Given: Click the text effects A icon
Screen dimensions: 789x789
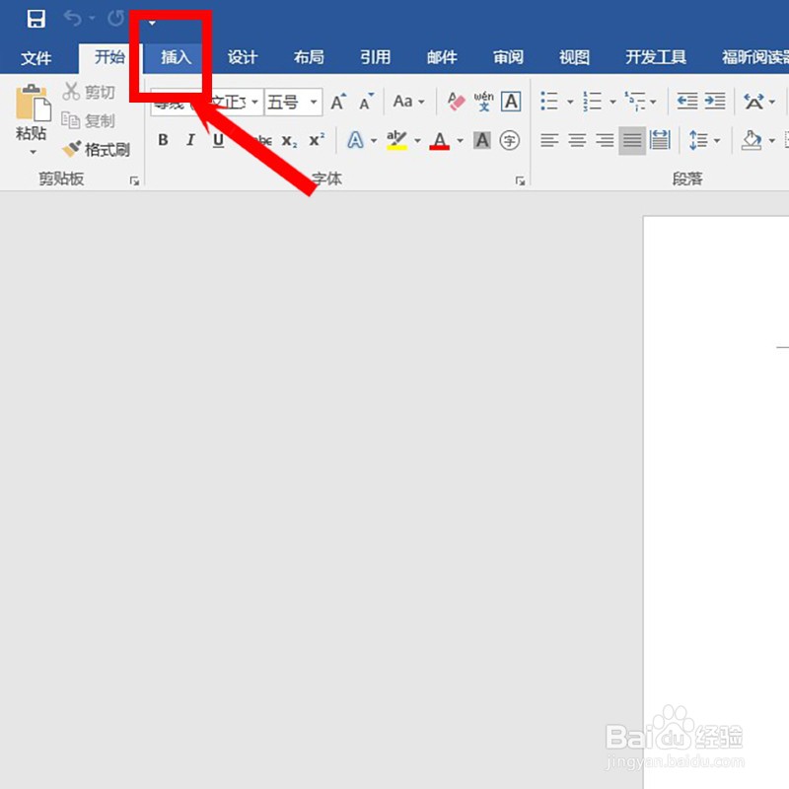Looking at the screenshot, I should (x=355, y=140).
